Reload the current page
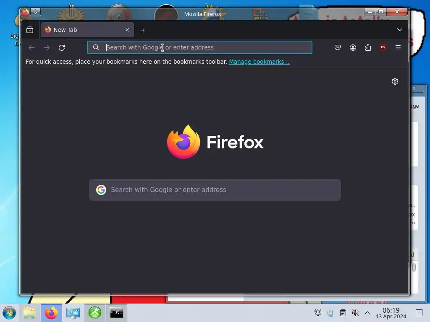 (x=62, y=48)
